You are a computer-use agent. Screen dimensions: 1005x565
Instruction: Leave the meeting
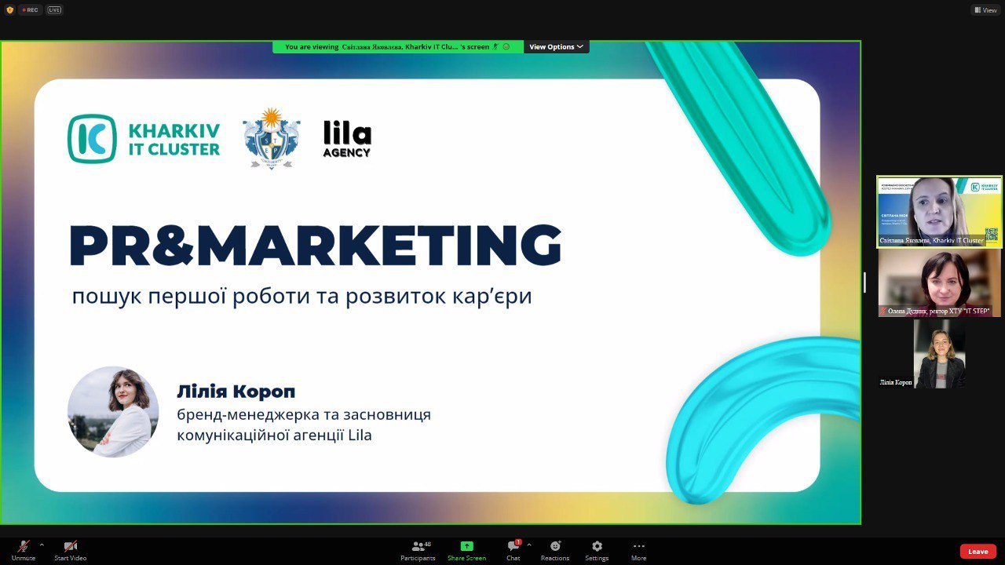point(978,552)
